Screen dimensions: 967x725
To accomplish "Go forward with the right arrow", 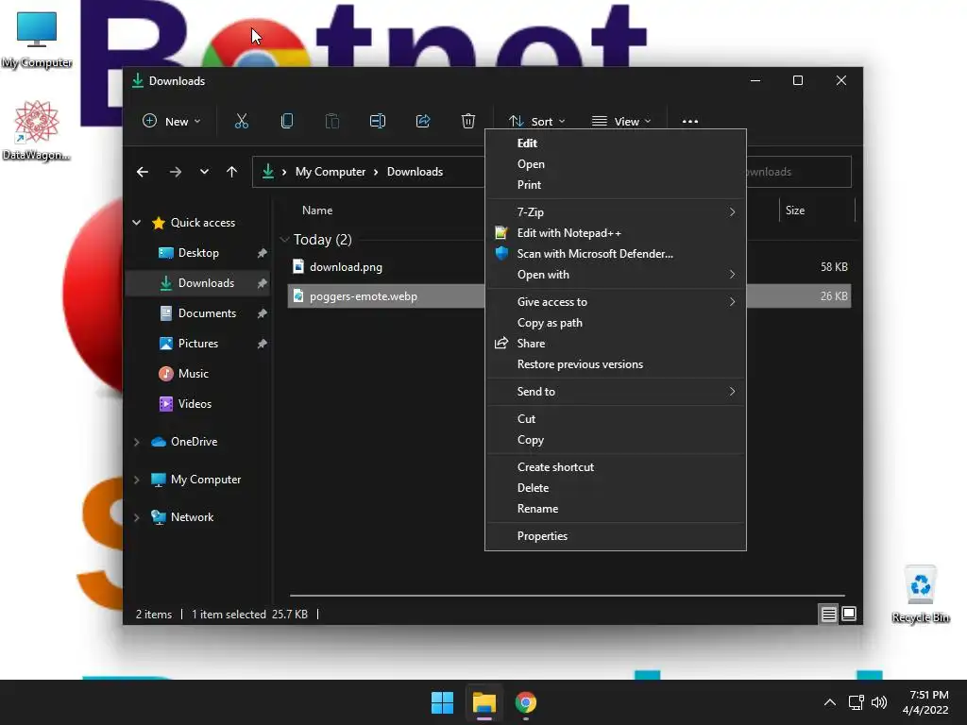I will pos(175,172).
